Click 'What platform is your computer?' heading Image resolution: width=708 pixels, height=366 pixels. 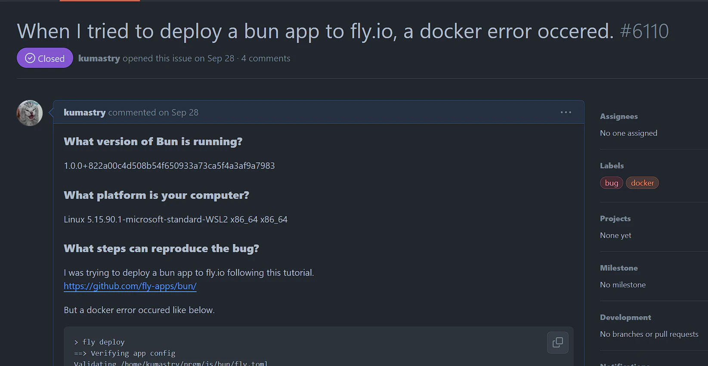click(156, 195)
